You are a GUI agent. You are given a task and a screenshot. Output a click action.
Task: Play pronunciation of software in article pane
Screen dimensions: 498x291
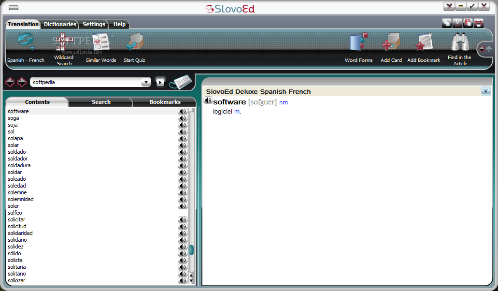[208, 101]
